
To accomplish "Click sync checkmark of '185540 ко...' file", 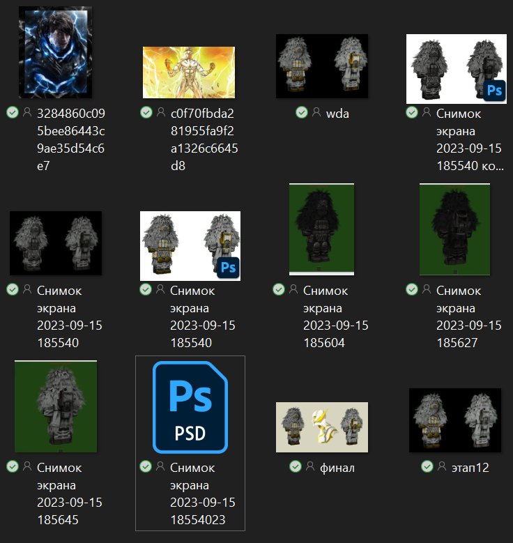I will (412, 112).
